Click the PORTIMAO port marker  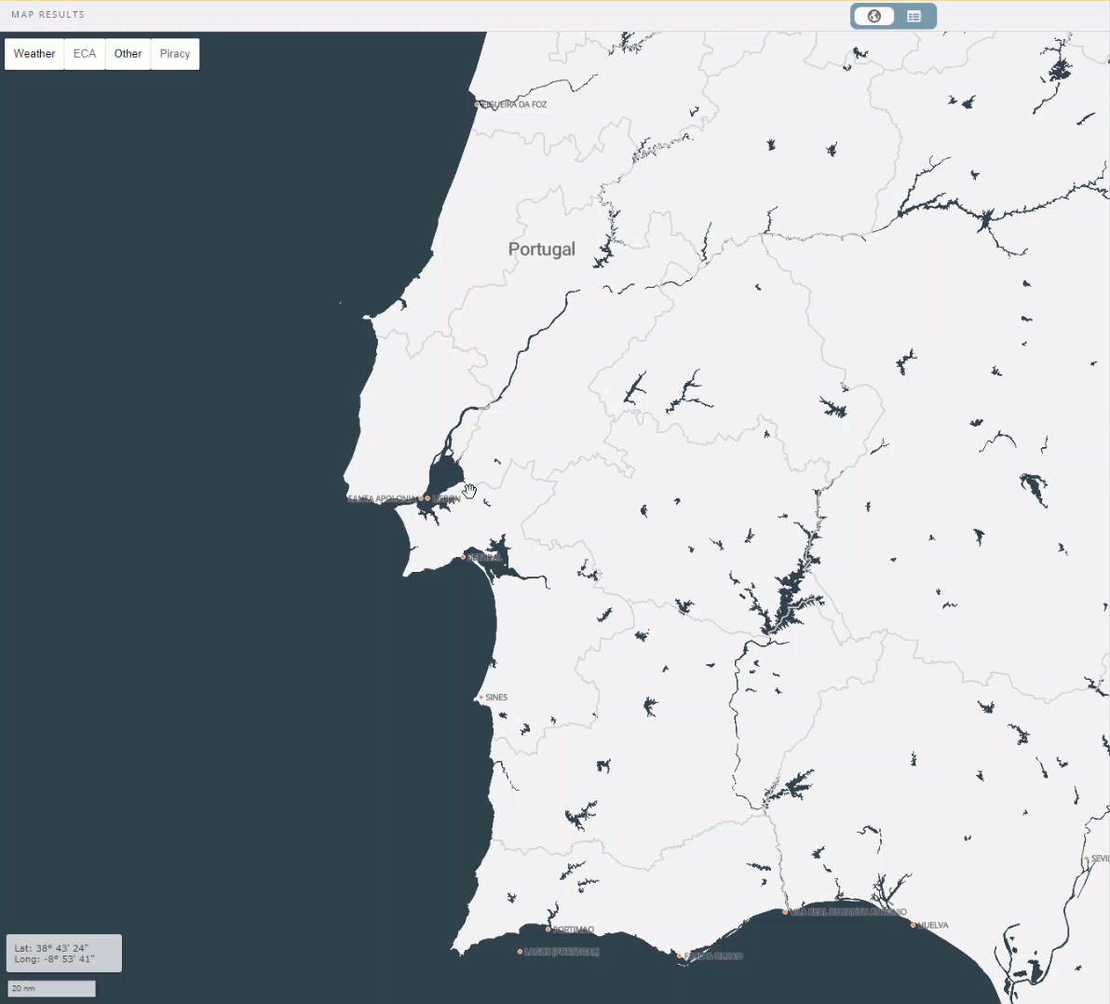click(x=548, y=929)
